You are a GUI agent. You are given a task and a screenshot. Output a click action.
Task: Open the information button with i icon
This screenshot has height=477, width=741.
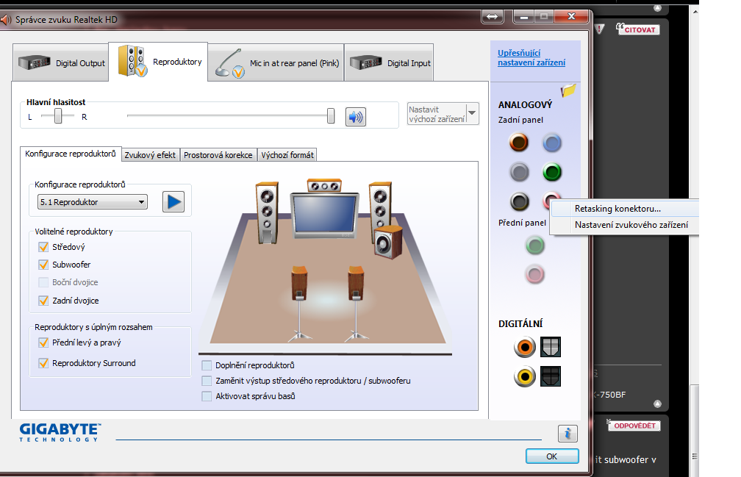568,433
